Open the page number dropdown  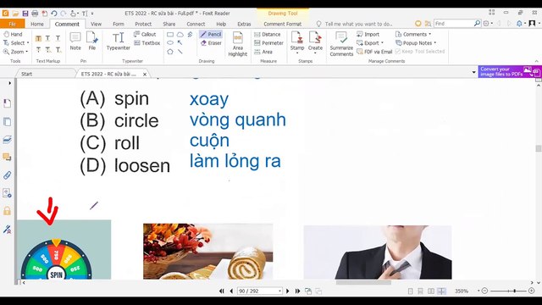click(x=279, y=291)
